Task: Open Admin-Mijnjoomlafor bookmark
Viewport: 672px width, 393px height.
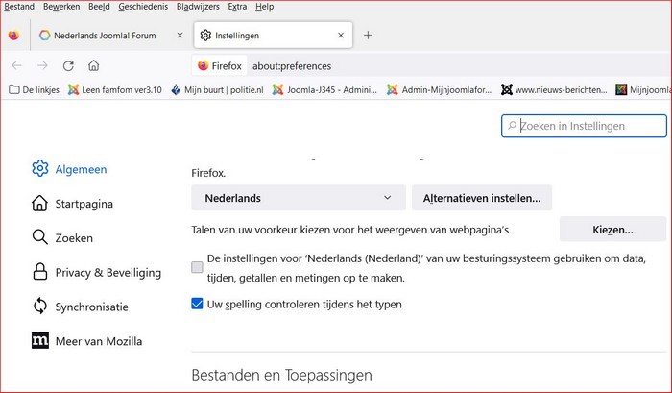Action: click(439, 89)
